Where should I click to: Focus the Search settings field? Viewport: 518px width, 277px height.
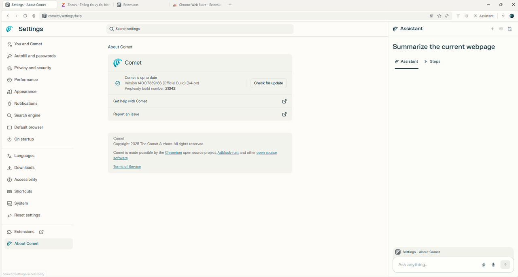tap(200, 29)
